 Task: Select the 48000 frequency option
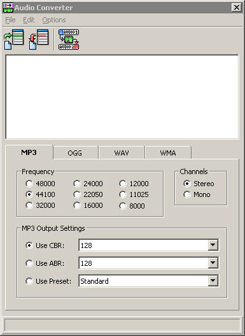click(x=29, y=184)
